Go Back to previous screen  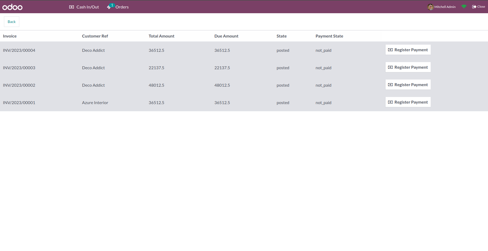(x=12, y=22)
